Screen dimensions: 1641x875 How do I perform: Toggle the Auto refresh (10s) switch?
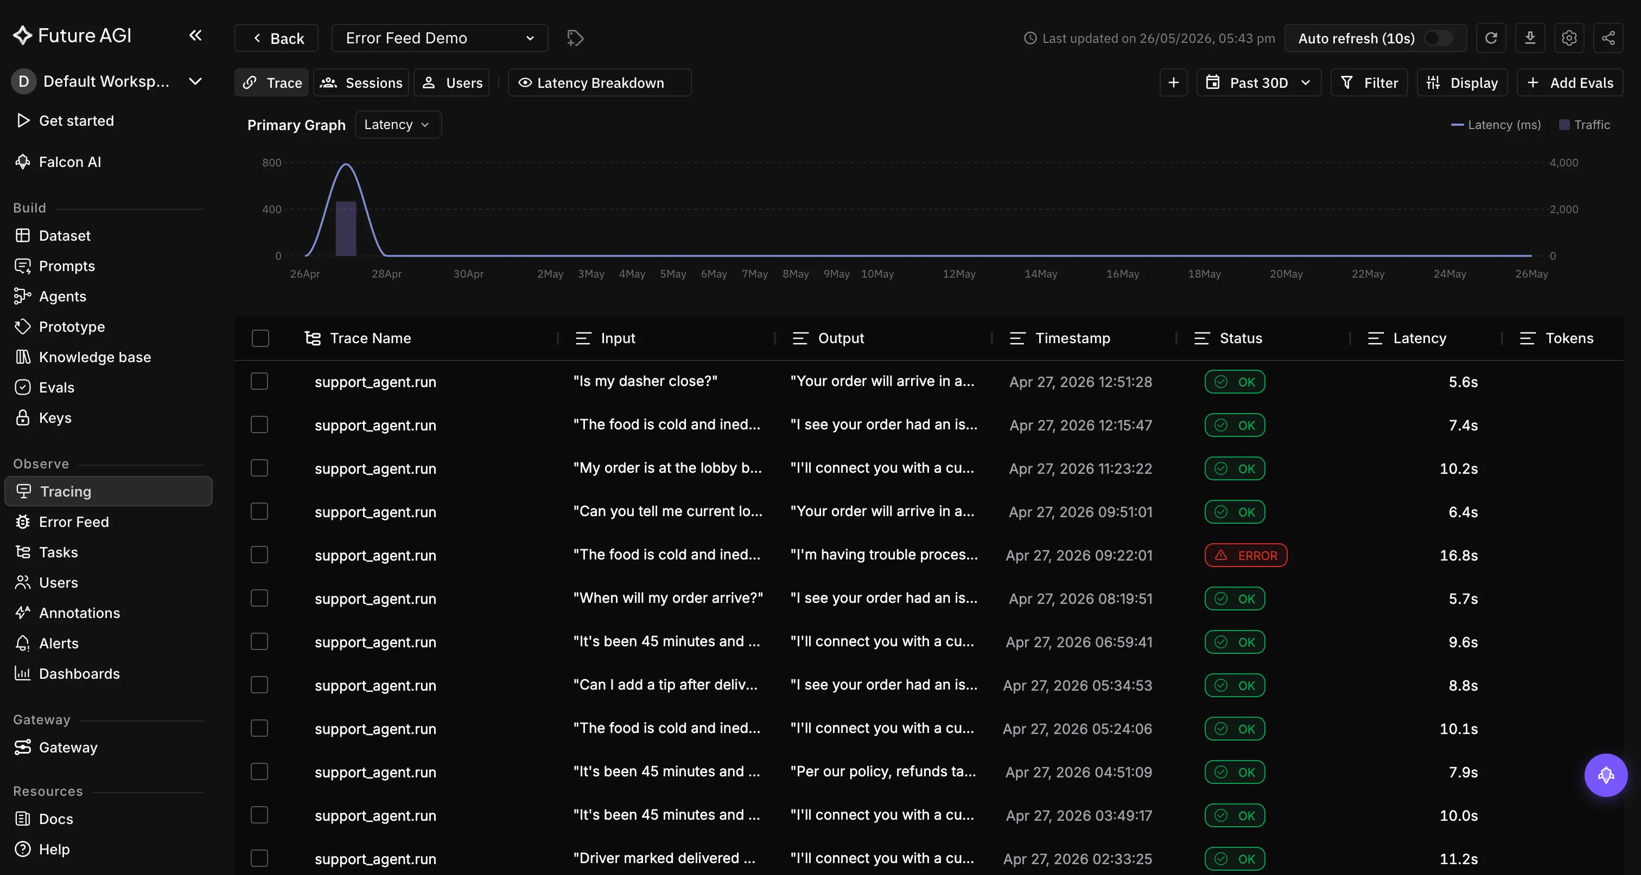(x=1439, y=38)
